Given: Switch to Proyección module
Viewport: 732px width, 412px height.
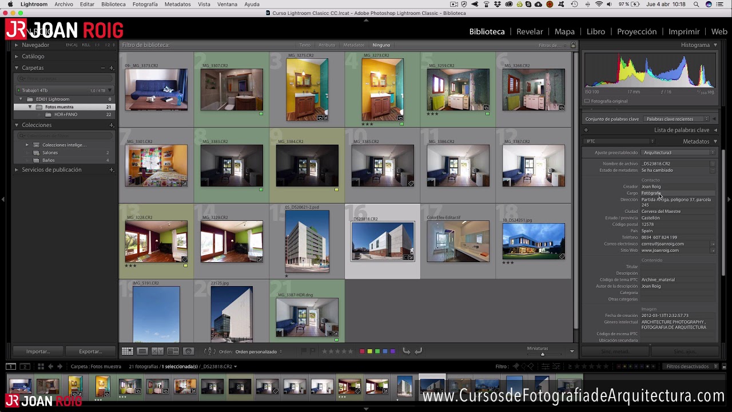Looking at the screenshot, I should point(636,31).
